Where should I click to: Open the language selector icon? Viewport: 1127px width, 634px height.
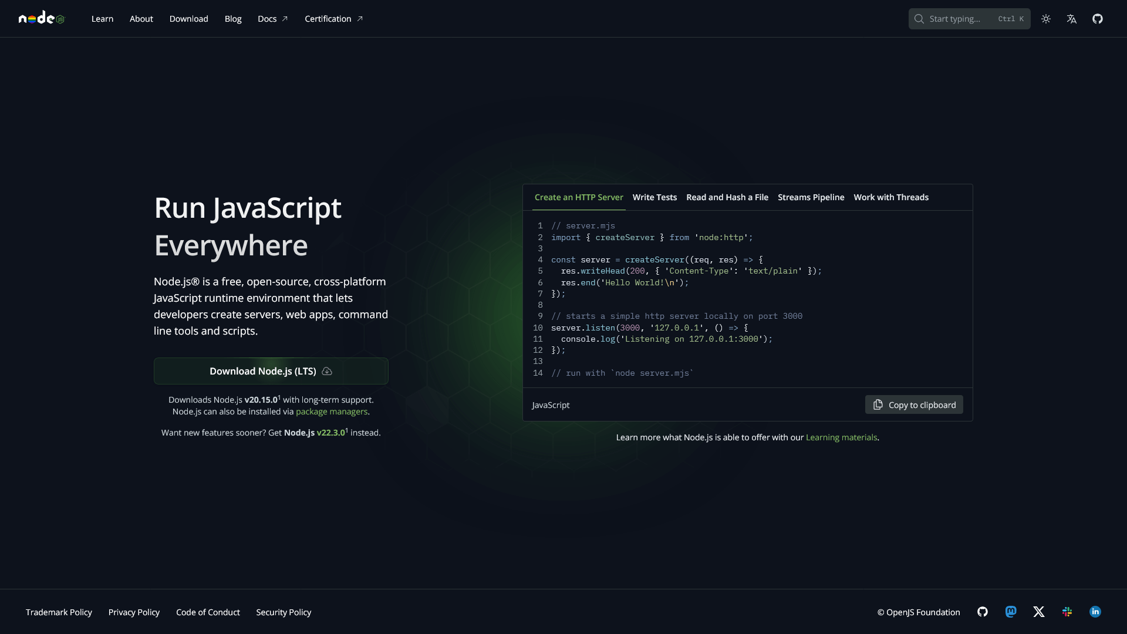[1072, 19]
